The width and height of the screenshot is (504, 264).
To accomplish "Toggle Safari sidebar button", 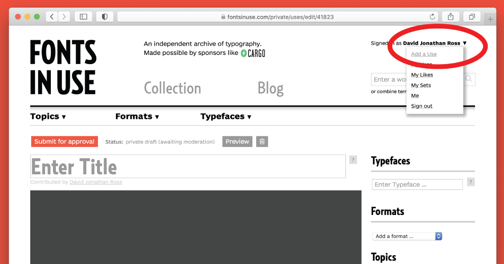I will tap(84, 17).
